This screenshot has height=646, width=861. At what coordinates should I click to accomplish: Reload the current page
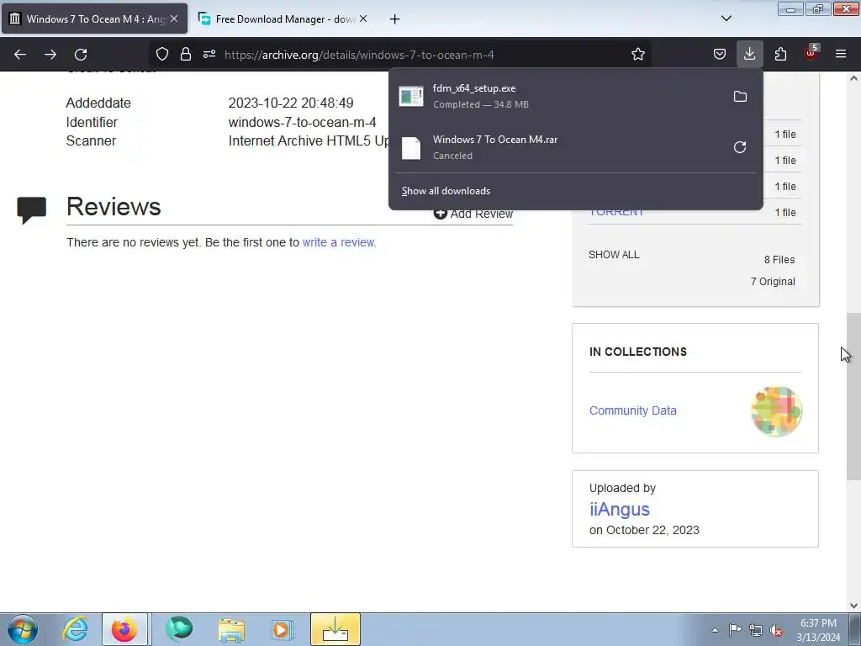point(81,55)
